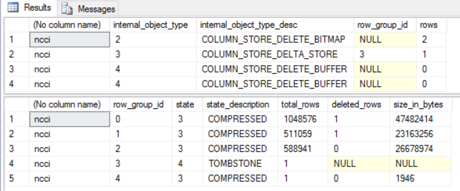This screenshot has height=191, width=460.
Task: Select state value 4 in TOMBSTONE row
Action: click(187, 163)
